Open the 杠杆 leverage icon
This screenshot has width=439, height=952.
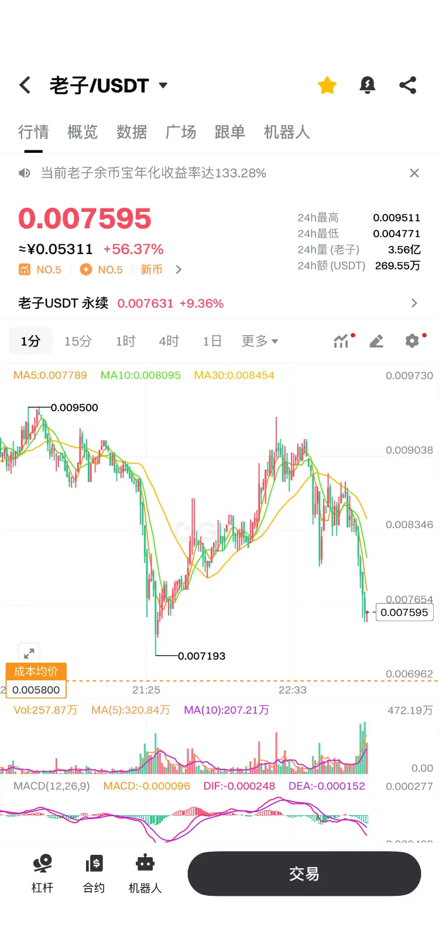[x=42, y=874]
